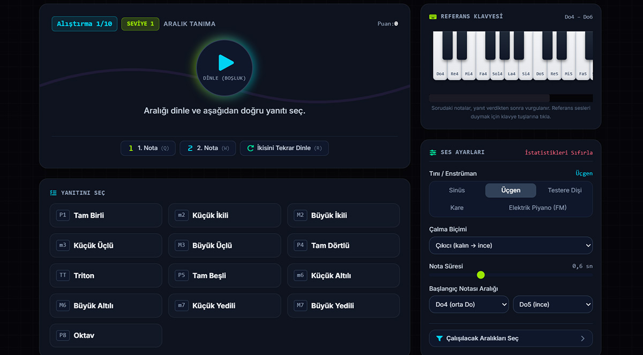This screenshot has width=643, height=355.
Task: Click İkisini Tekrar Dinle to replay both
Action: coord(285,148)
